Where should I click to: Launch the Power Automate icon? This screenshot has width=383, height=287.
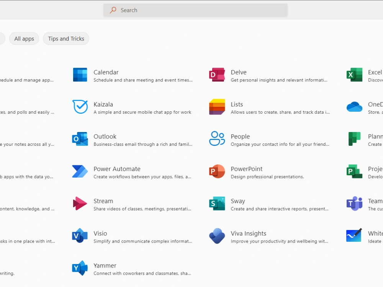pos(80,171)
